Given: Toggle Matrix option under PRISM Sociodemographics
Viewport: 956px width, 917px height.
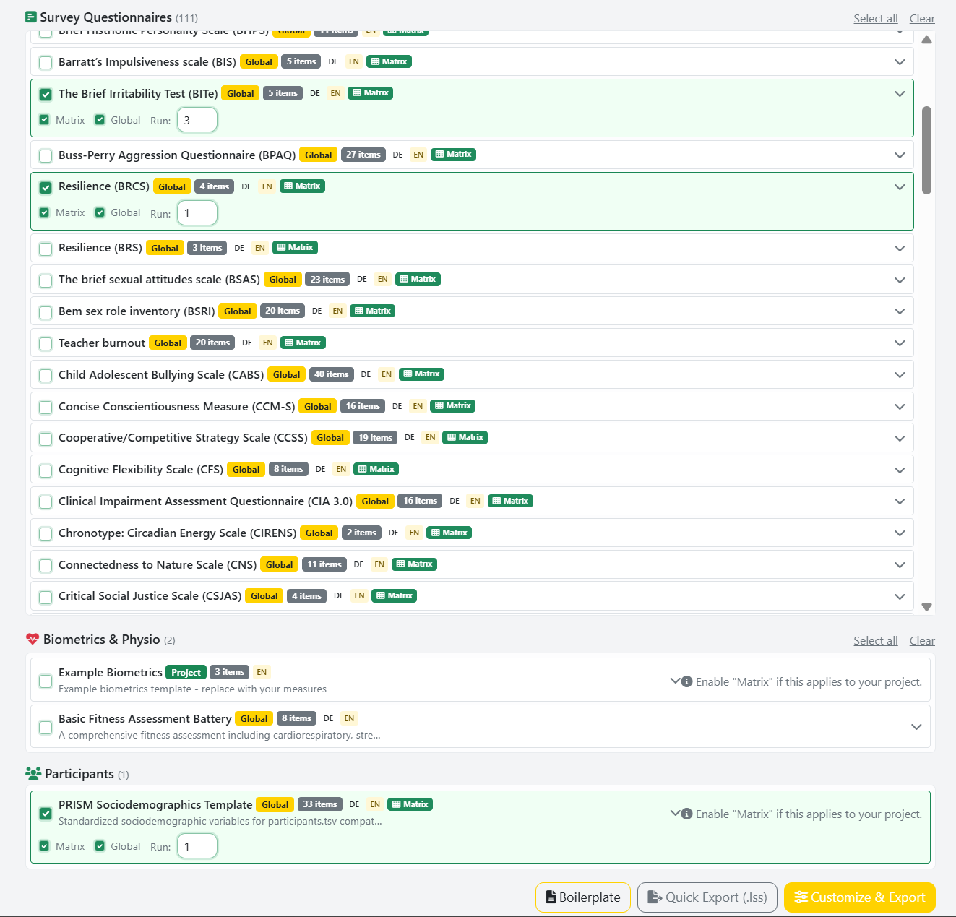Looking at the screenshot, I should click(x=44, y=846).
